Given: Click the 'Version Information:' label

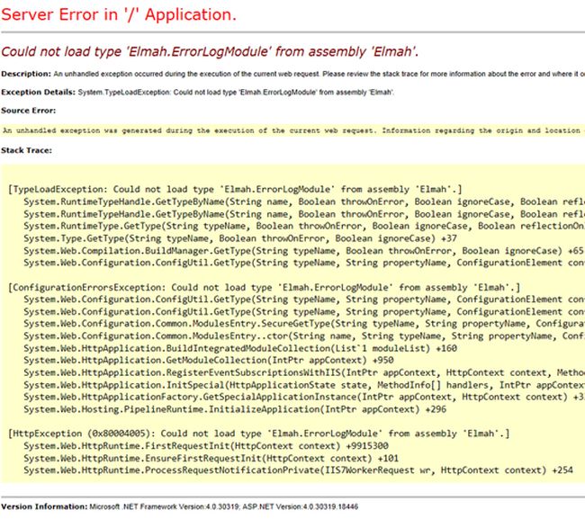Looking at the screenshot, I should coord(44,506).
